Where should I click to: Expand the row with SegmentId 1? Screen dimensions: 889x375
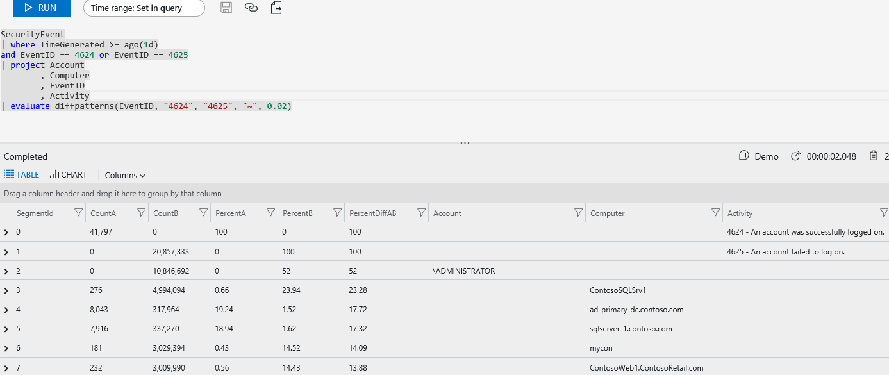(x=6, y=252)
